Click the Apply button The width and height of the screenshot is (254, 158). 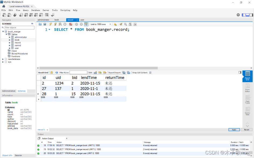click(234, 130)
